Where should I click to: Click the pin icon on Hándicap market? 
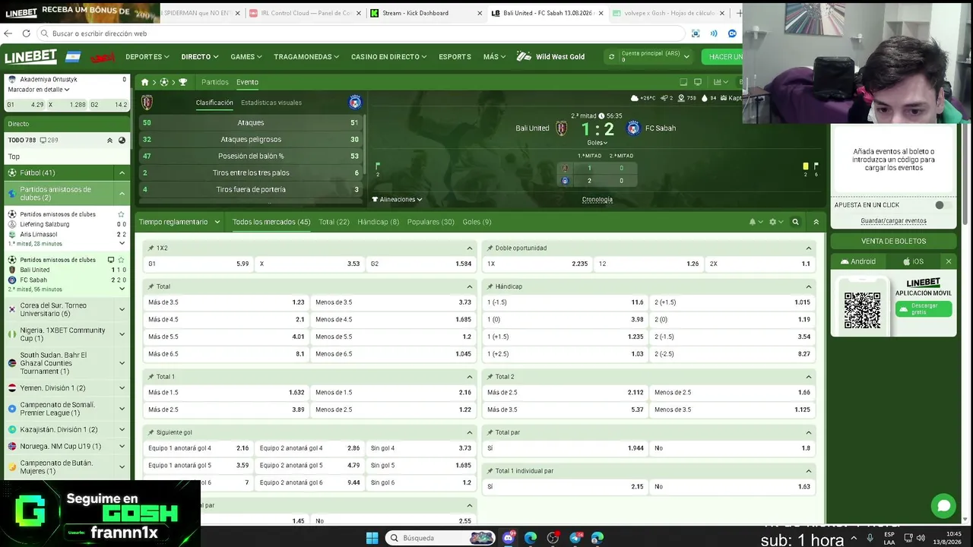[490, 286]
